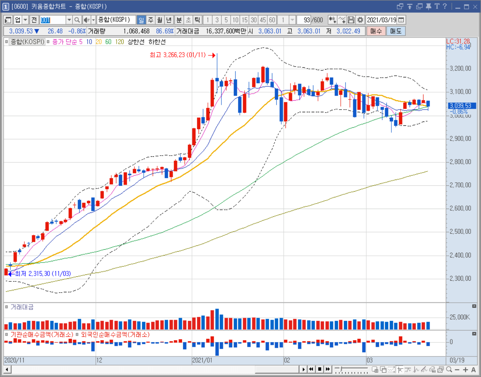Click the speaker sound icon

point(87,20)
